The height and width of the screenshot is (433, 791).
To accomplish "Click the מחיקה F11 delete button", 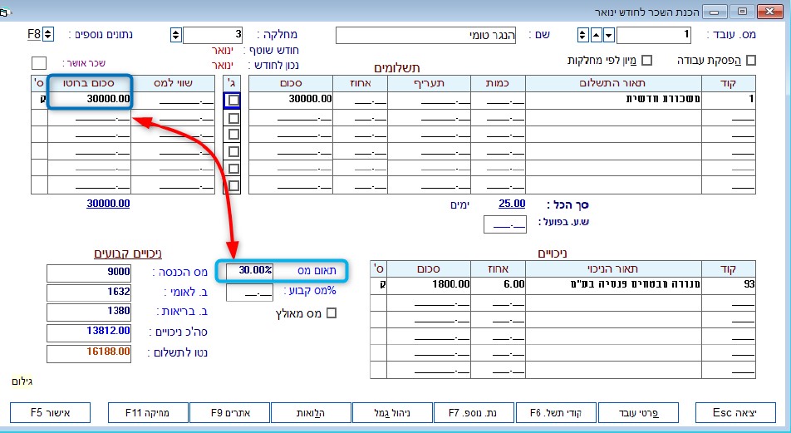I will (148, 412).
